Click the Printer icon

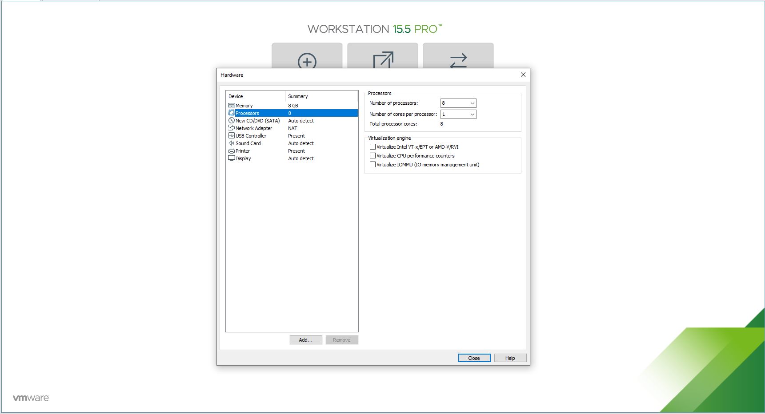tap(231, 151)
